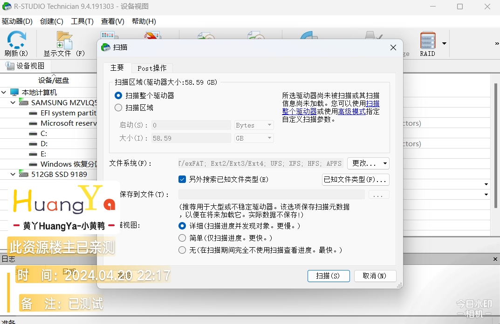Viewport: 500px width, 324px height.
Task: Click the 已知文件类型(F)... button
Action: [356, 179]
